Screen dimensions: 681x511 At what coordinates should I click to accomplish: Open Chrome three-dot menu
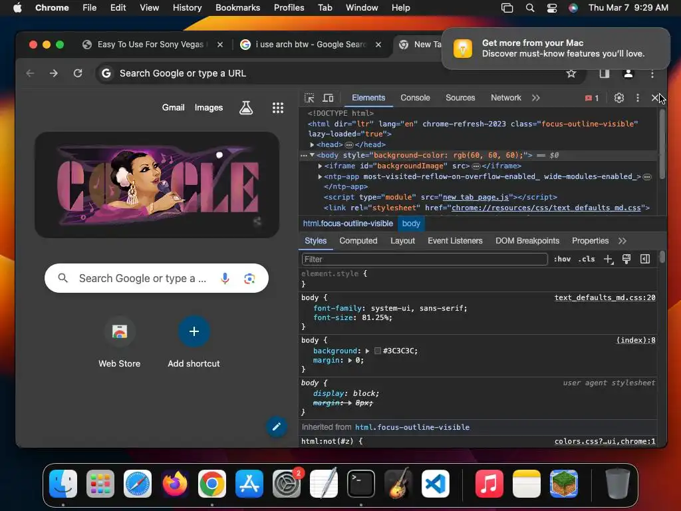(652, 74)
